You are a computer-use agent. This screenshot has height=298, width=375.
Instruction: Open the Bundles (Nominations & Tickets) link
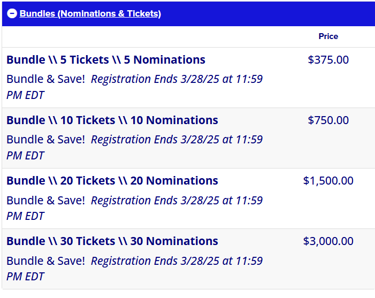coord(90,13)
